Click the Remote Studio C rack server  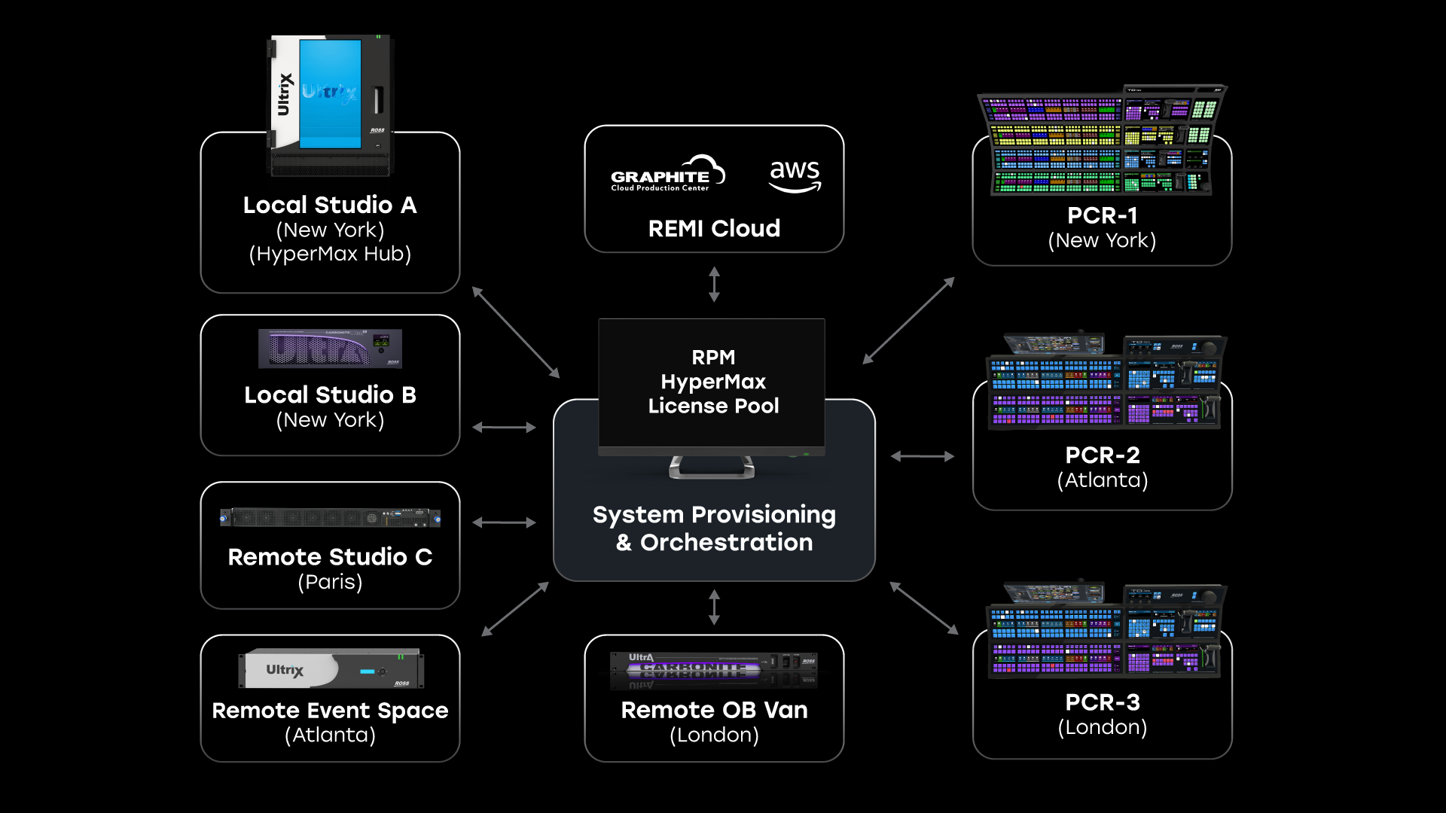tap(330, 518)
